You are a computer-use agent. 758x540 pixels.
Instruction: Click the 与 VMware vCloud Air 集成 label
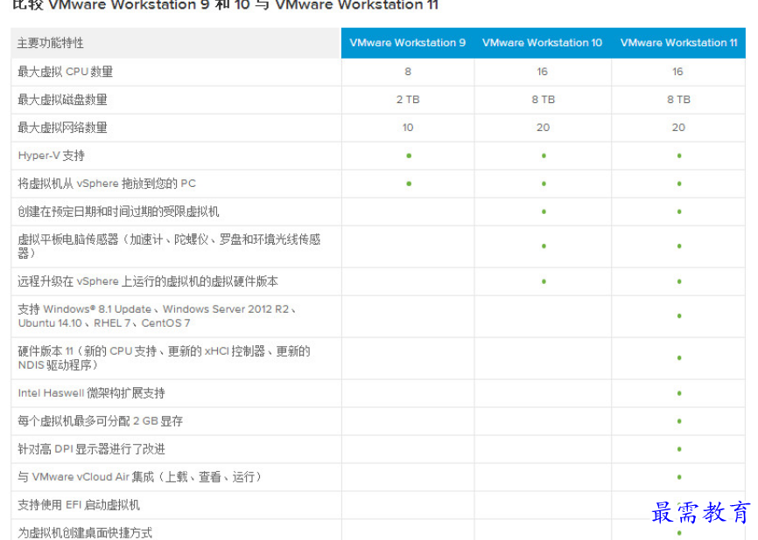pyautogui.click(x=140, y=477)
